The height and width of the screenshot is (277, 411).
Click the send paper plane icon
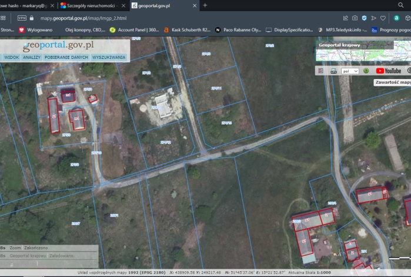click(x=373, y=18)
